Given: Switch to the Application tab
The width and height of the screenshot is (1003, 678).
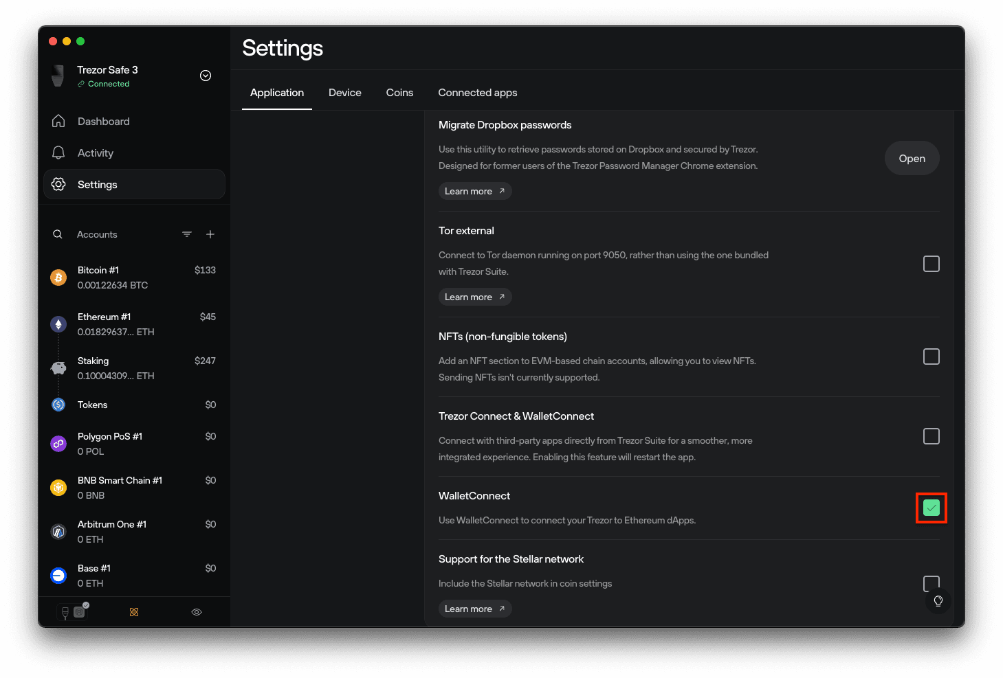Looking at the screenshot, I should 277,93.
